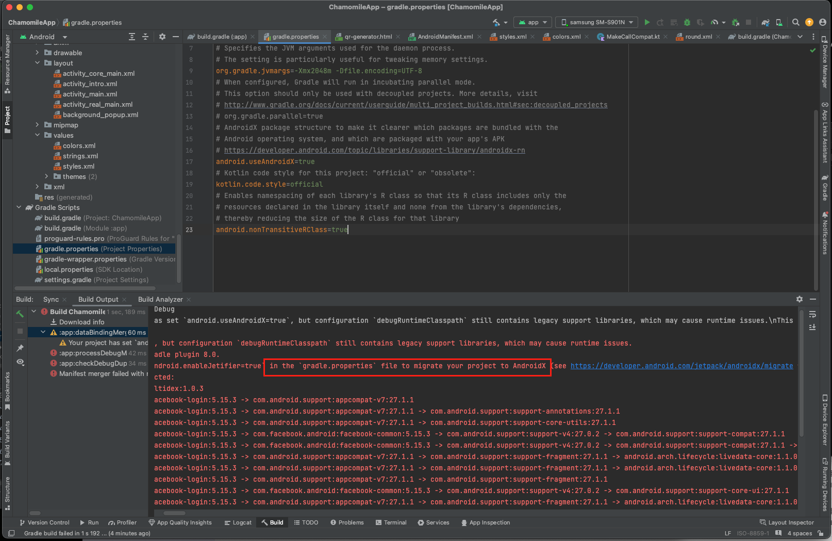Open the Build Analyzer tab

160,299
